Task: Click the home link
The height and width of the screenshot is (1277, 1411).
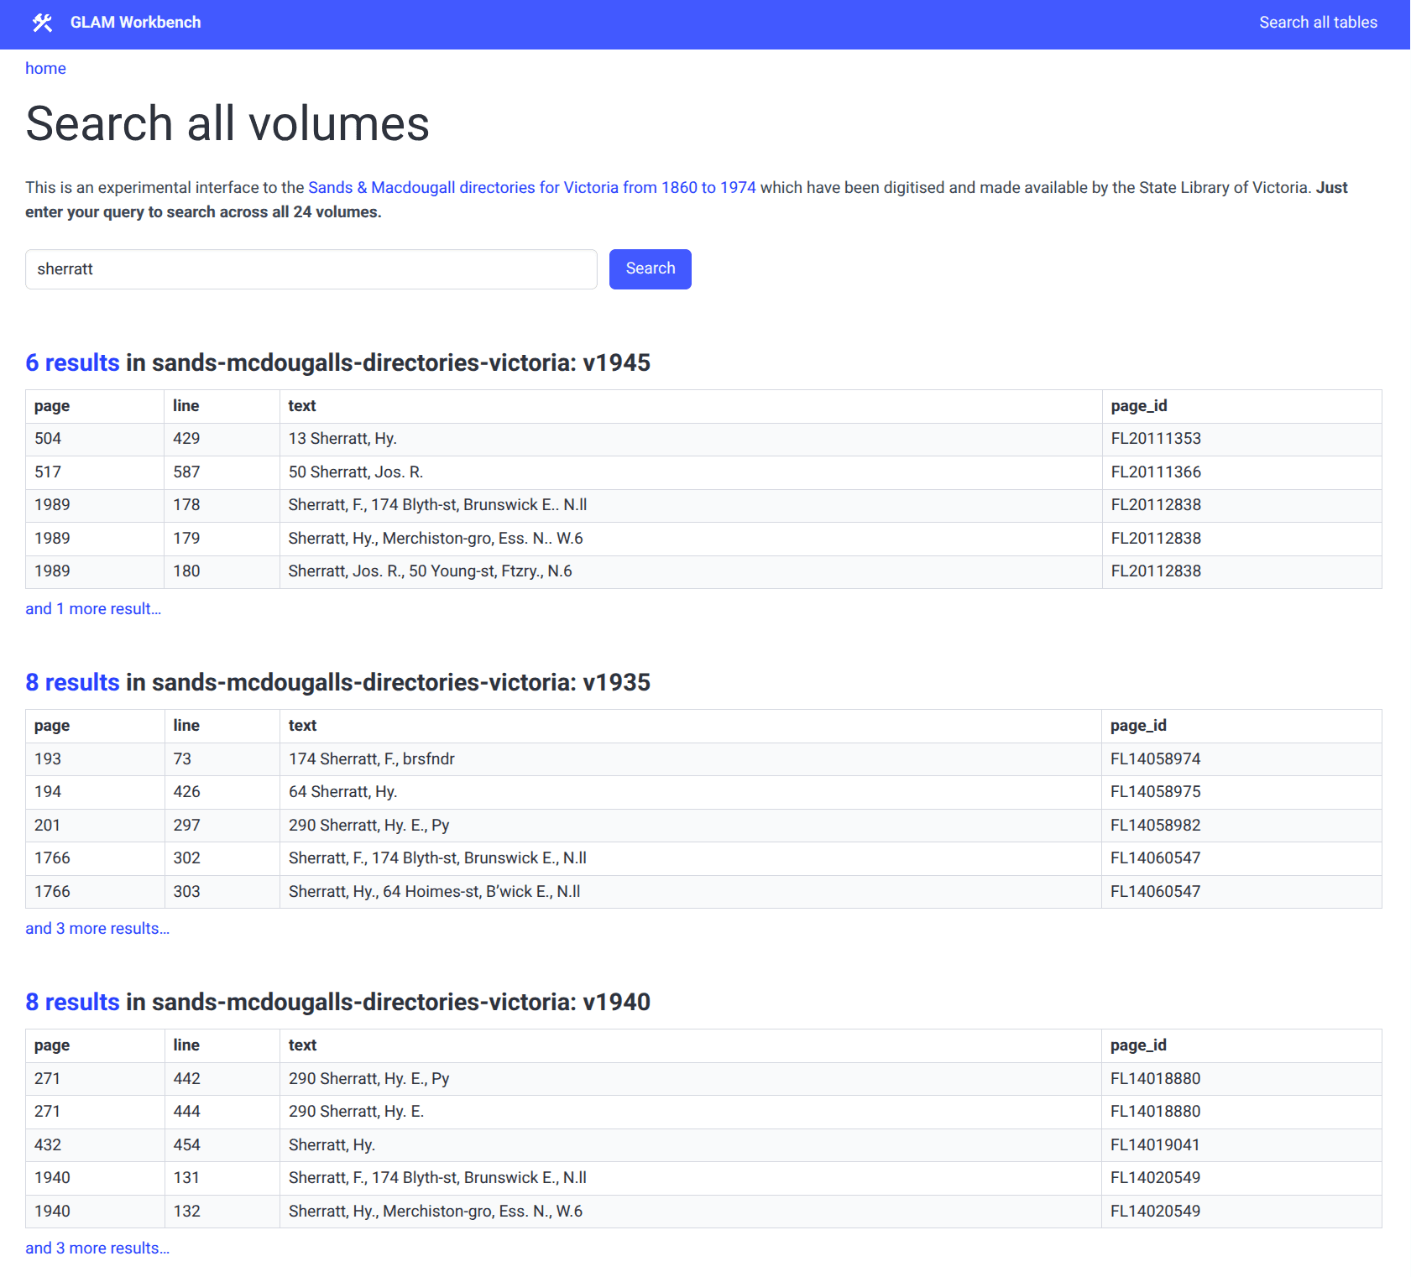Action: (x=45, y=68)
